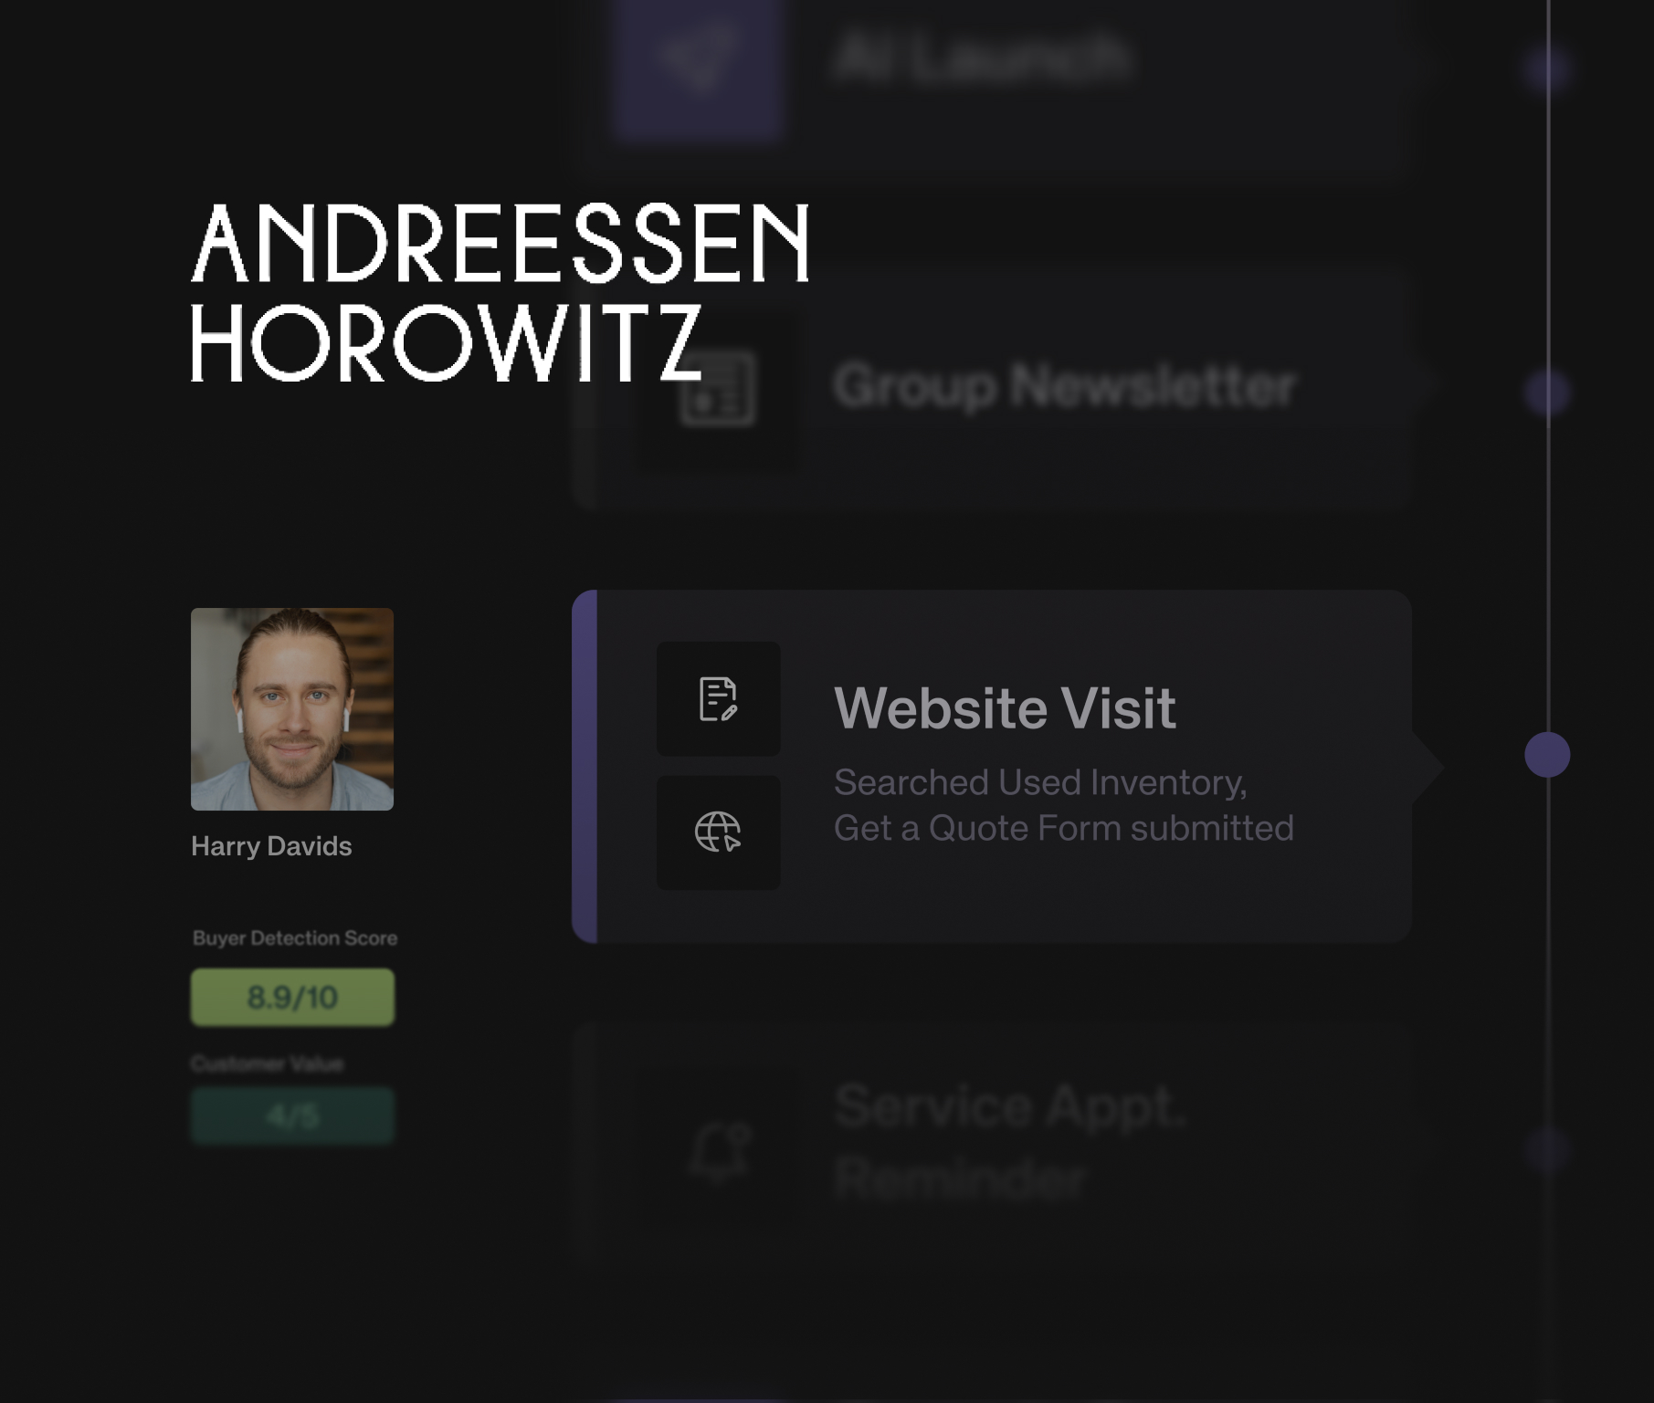Image resolution: width=1654 pixels, height=1403 pixels.
Task: Click the Service Appt. Reminder bell icon
Action: pyautogui.click(x=720, y=1150)
